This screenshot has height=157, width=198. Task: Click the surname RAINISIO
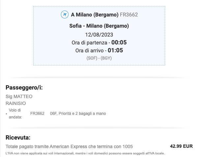point(16,103)
